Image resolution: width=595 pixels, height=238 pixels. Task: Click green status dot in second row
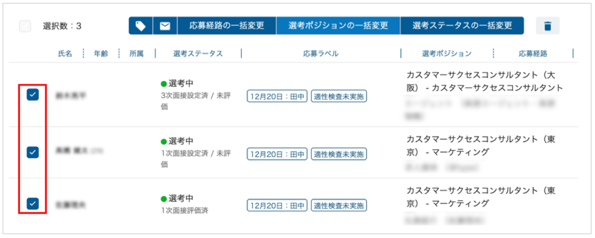click(164, 142)
